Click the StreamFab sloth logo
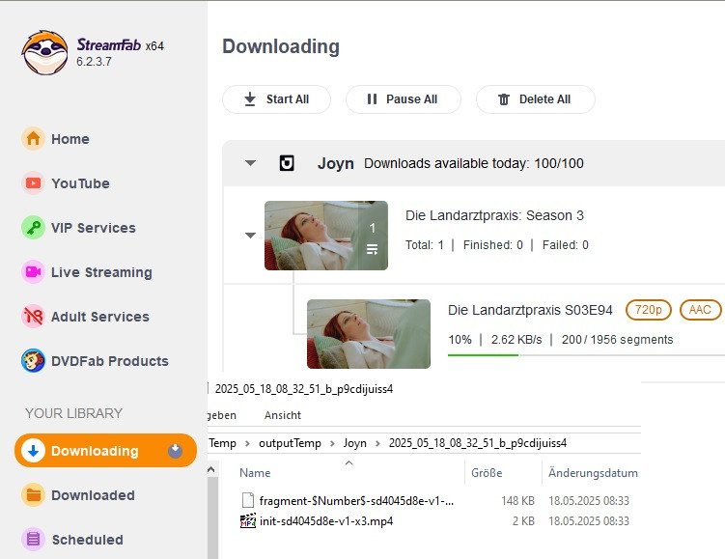The image size is (725, 559). (x=44, y=52)
